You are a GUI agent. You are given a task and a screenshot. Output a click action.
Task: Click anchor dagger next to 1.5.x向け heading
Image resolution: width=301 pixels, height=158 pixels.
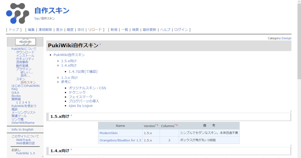coord(71,116)
